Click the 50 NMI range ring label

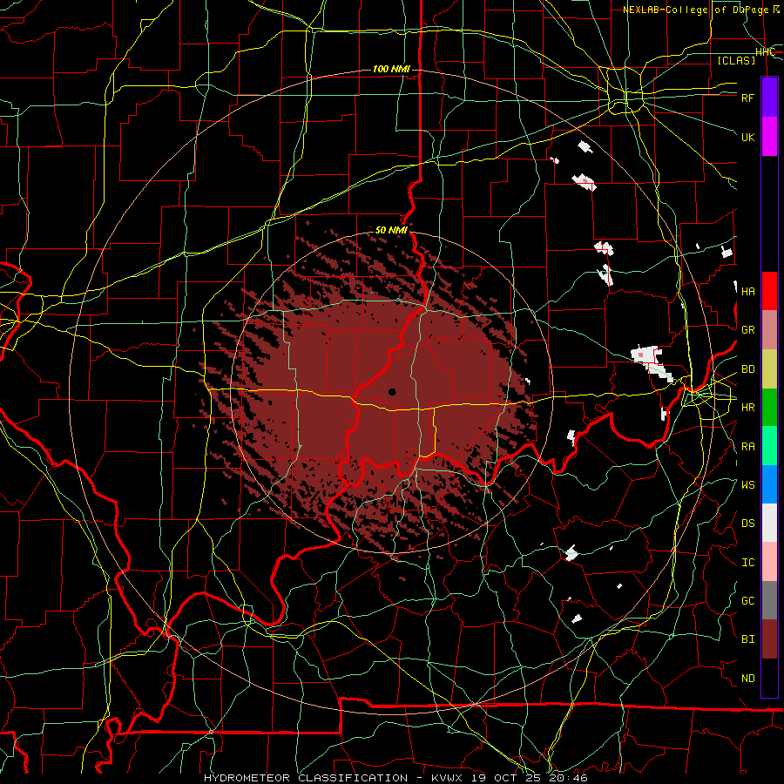click(391, 230)
